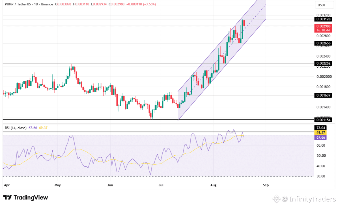Click the 73.04 RSI level label
This screenshot has width=338, height=206.
pos(320,128)
